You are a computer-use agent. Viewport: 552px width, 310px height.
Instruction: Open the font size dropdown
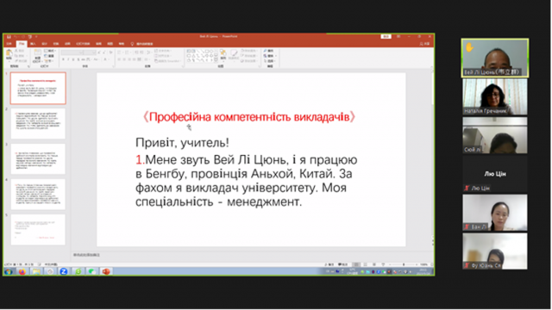coord(90,53)
